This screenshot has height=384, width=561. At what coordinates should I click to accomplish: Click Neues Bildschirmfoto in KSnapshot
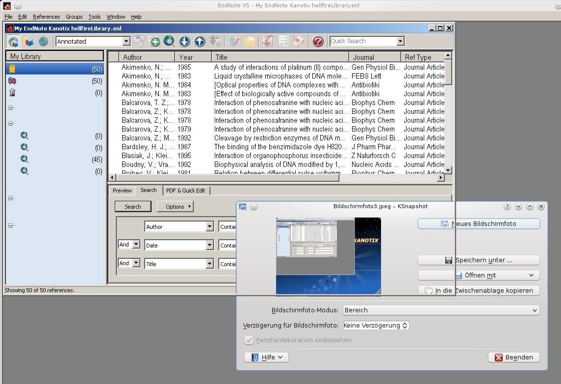coord(479,224)
